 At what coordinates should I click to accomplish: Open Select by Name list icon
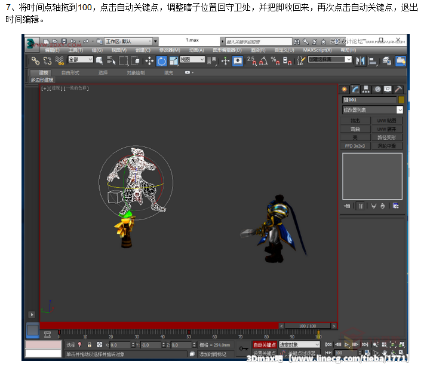[111, 60]
